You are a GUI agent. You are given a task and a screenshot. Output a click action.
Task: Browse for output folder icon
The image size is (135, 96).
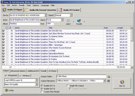(x=109, y=77)
